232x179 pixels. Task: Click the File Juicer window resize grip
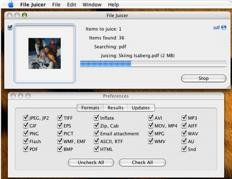(x=229, y=87)
